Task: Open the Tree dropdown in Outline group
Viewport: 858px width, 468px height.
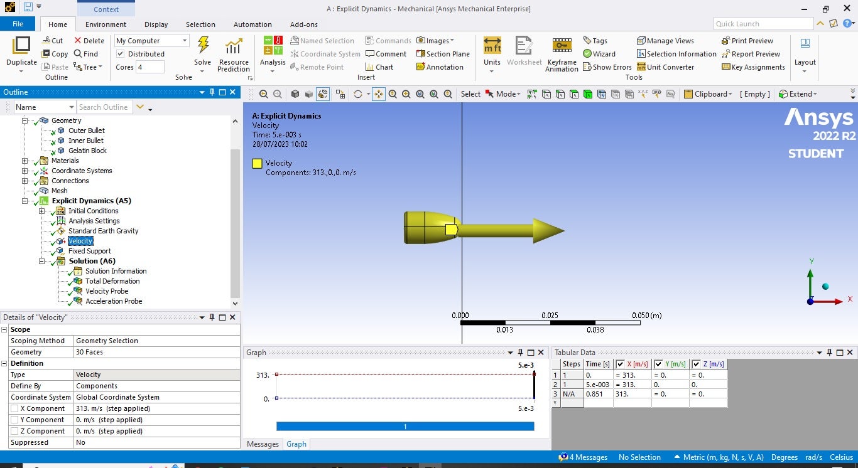Action: pos(89,67)
